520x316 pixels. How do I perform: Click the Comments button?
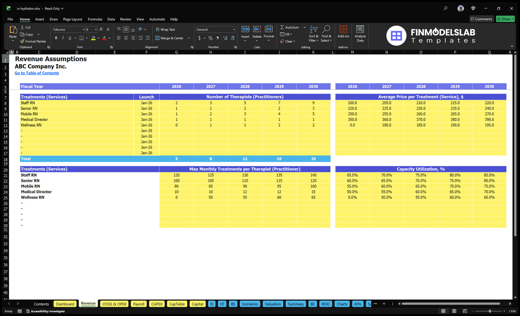[x=481, y=19]
